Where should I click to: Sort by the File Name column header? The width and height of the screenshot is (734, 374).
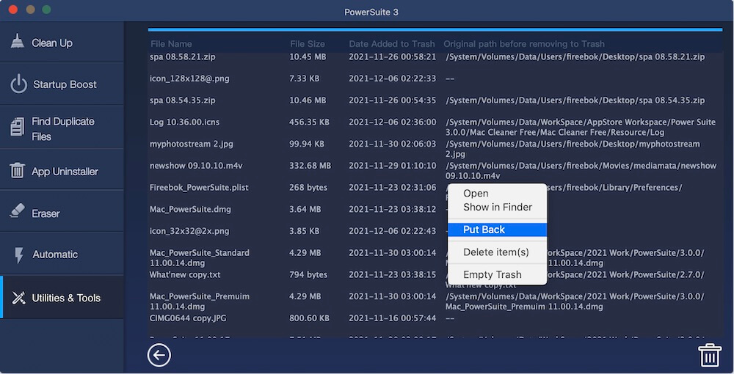click(171, 44)
